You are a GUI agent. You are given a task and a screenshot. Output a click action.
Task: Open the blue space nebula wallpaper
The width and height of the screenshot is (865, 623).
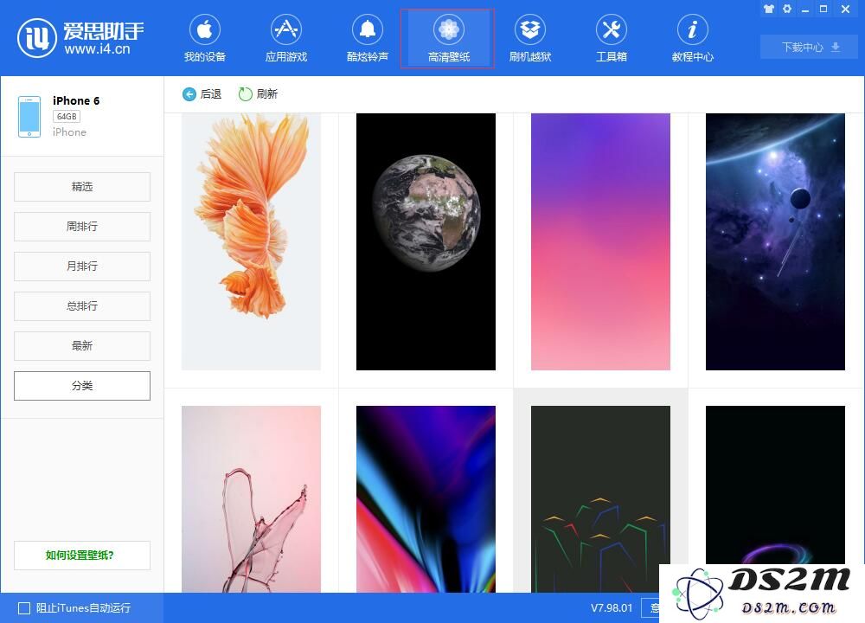pos(775,241)
